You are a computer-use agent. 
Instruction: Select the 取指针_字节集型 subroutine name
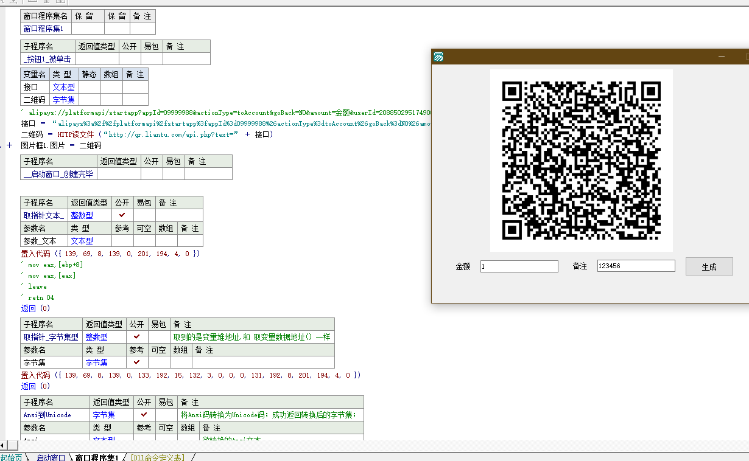coord(51,337)
